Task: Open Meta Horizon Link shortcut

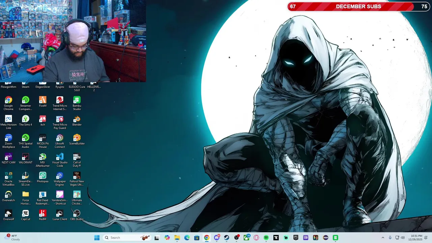Action: [x=8, y=122]
